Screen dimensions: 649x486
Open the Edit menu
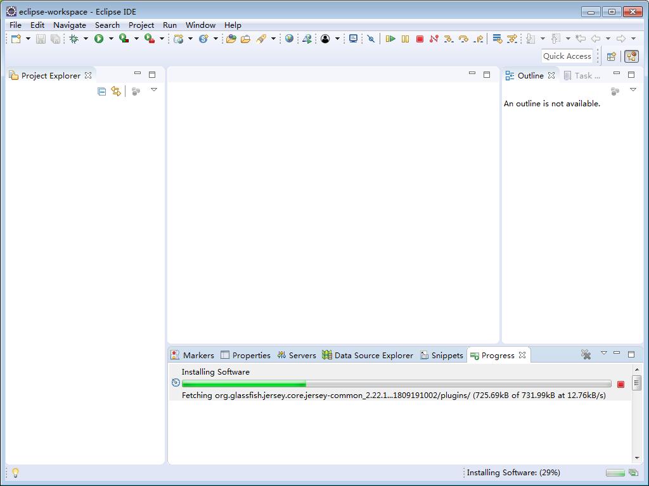click(x=37, y=25)
